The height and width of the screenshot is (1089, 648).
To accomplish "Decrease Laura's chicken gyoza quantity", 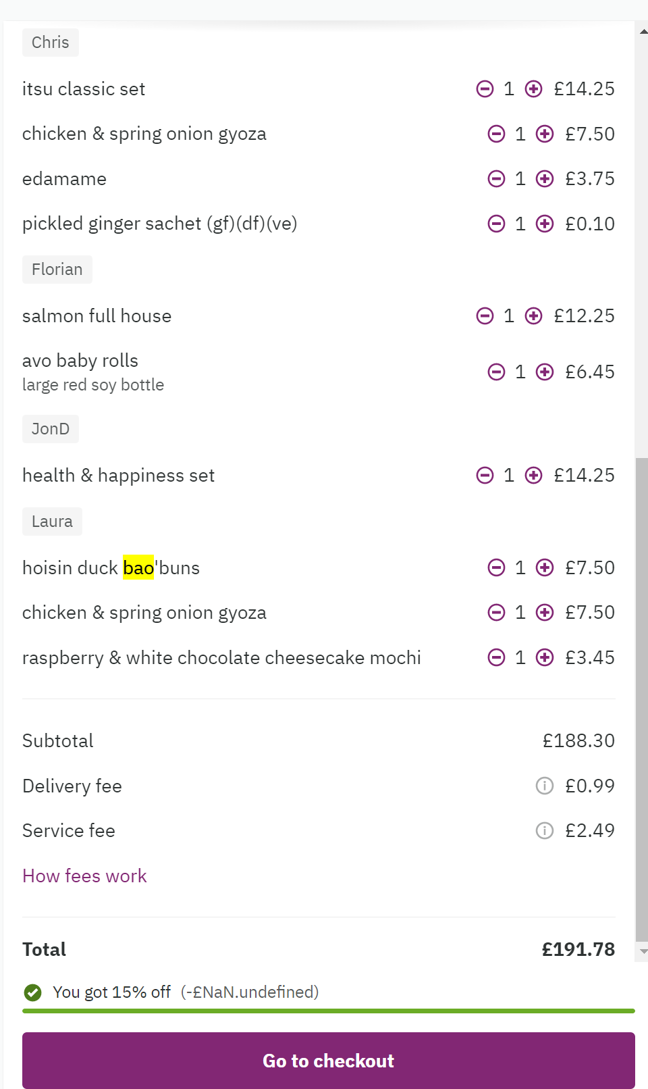I will tap(496, 613).
